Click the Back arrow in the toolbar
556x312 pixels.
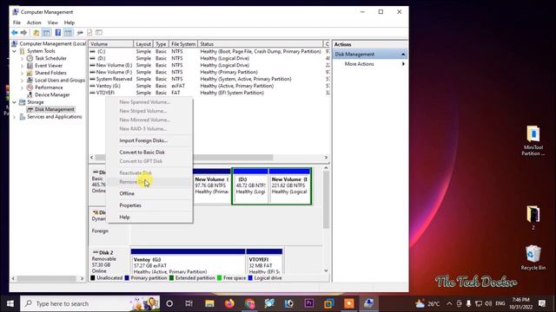pos(15,33)
